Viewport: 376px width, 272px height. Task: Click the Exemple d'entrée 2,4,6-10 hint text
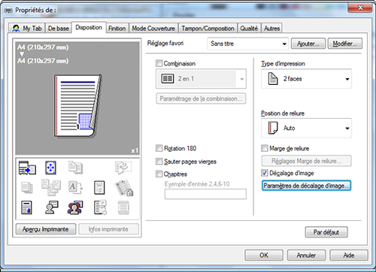(x=197, y=184)
